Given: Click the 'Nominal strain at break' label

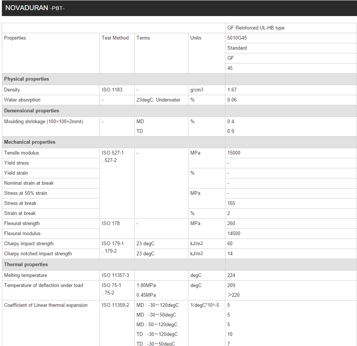Looking at the screenshot, I should point(29,183).
